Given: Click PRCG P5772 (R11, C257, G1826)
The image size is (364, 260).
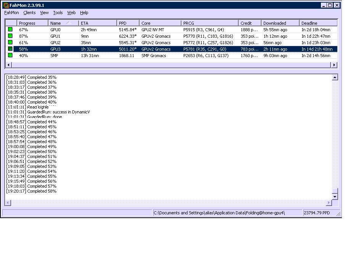Looking at the screenshot, I should (x=208, y=43).
